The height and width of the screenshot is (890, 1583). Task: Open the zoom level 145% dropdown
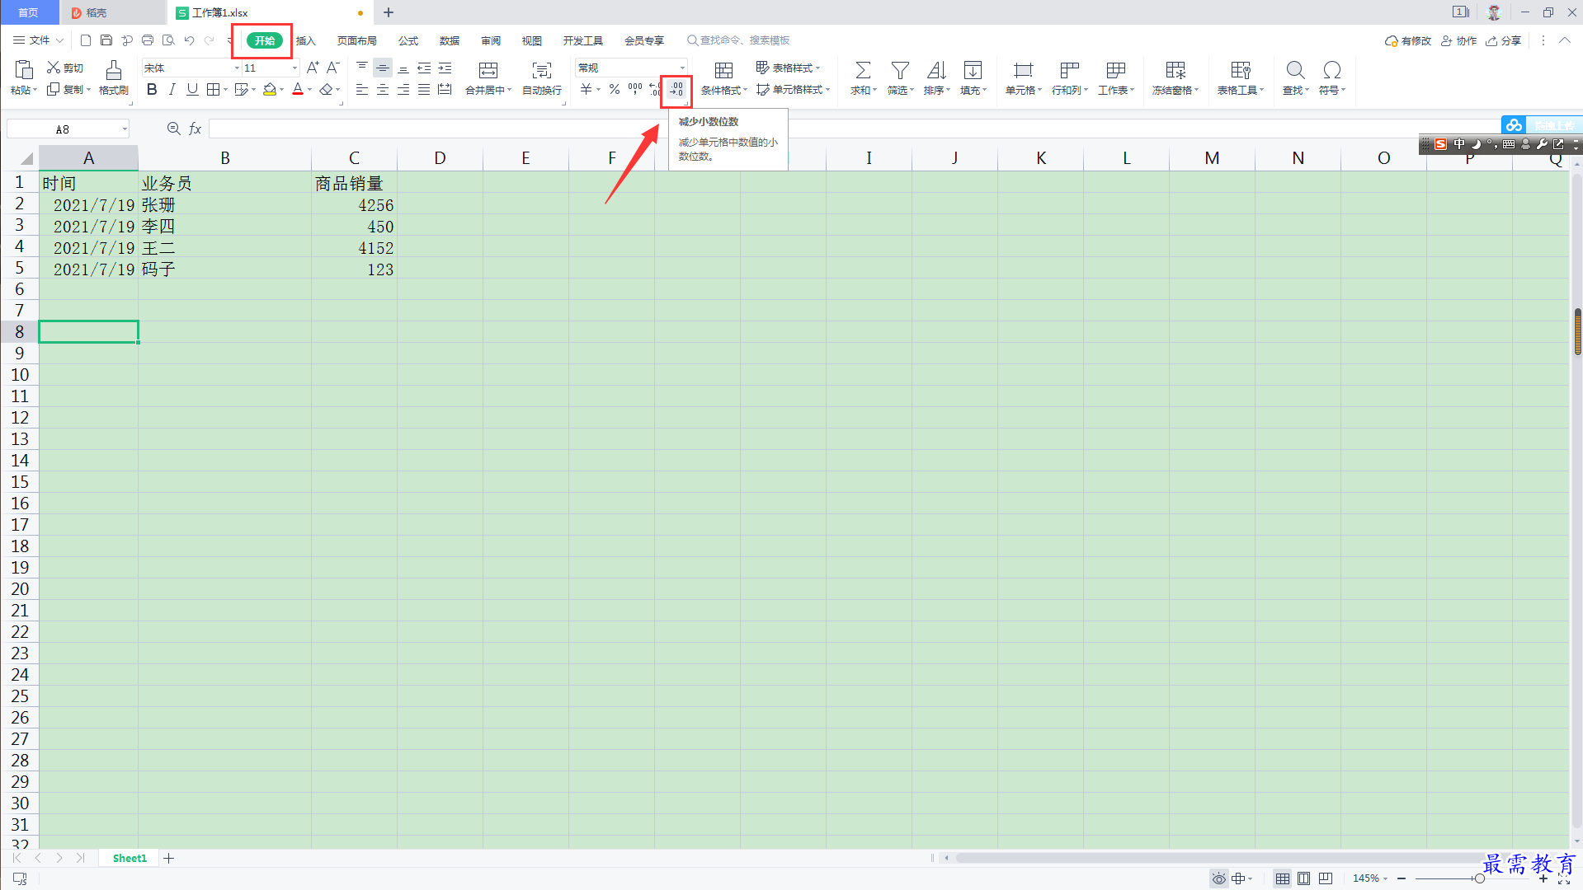pyautogui.click(x=1370, y=878)
